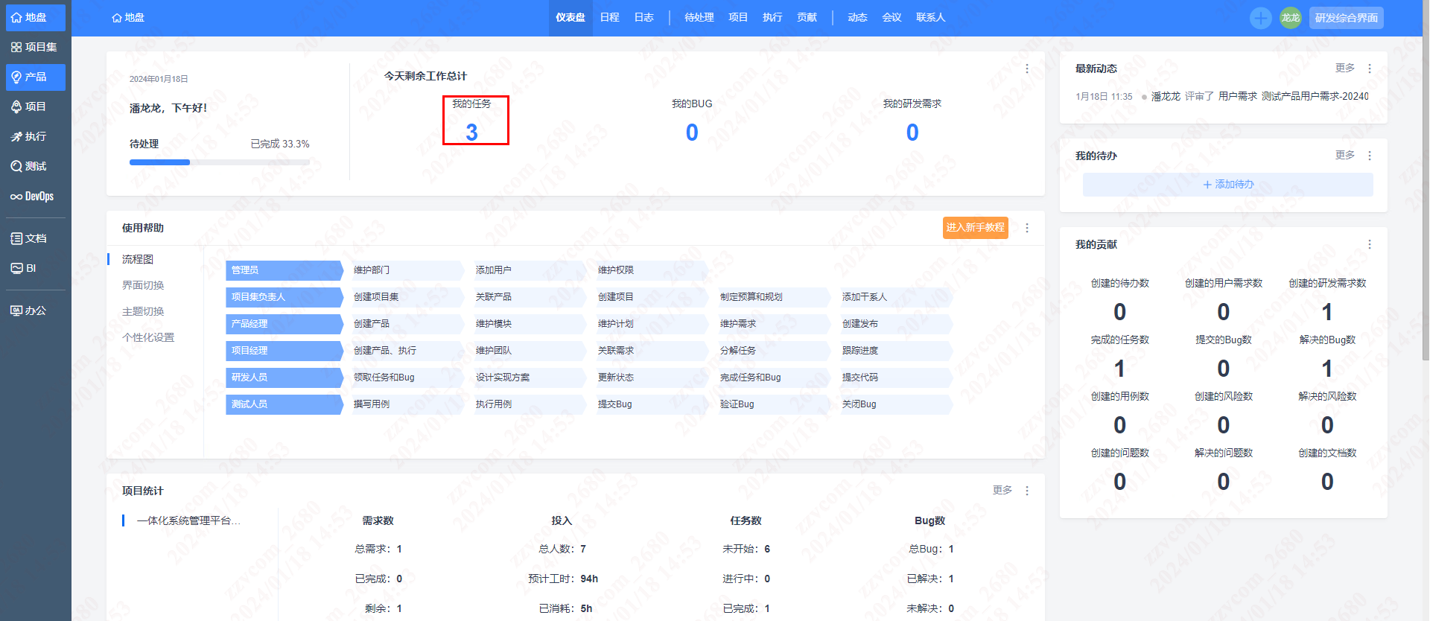
Task: Switch to the 仪表盘 tab
Action: (570, 17)
